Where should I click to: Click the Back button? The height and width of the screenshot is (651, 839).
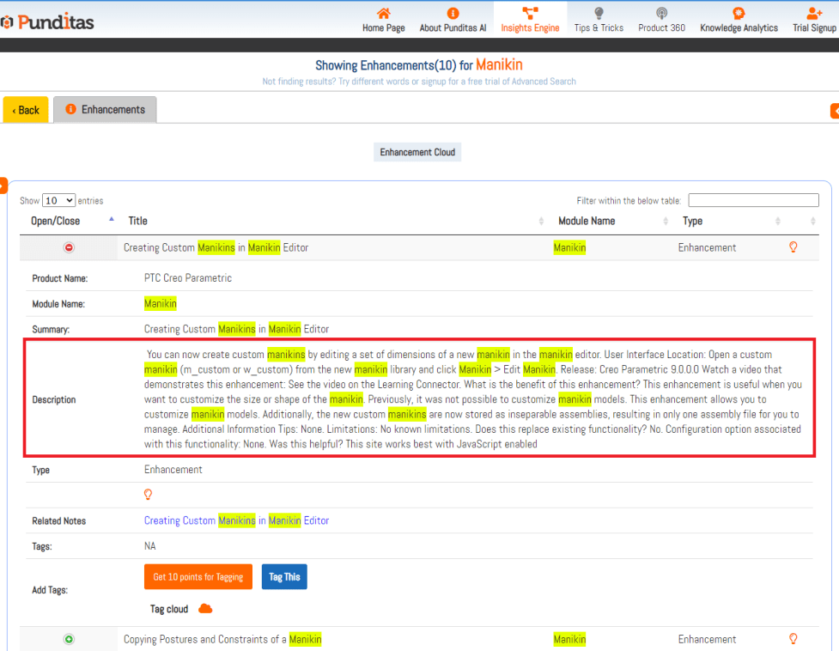26,110
